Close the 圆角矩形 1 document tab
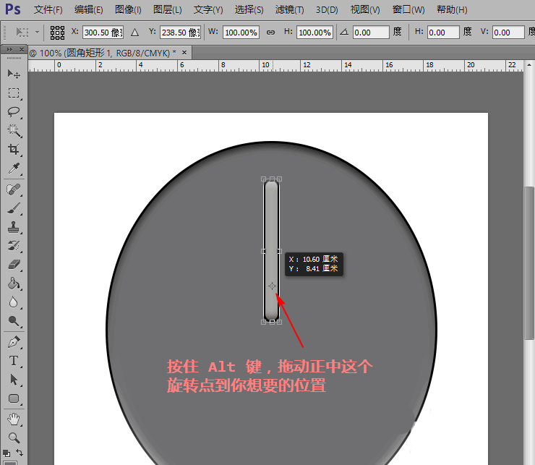This screenshot has height=465, width=535. (x=184, y=53)
